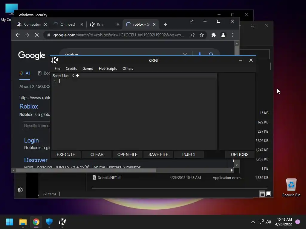This screenshot has height=229, width=306.
Task: Click Chrome vertical scrollbar down arrow
Action: tap(237, 165)
